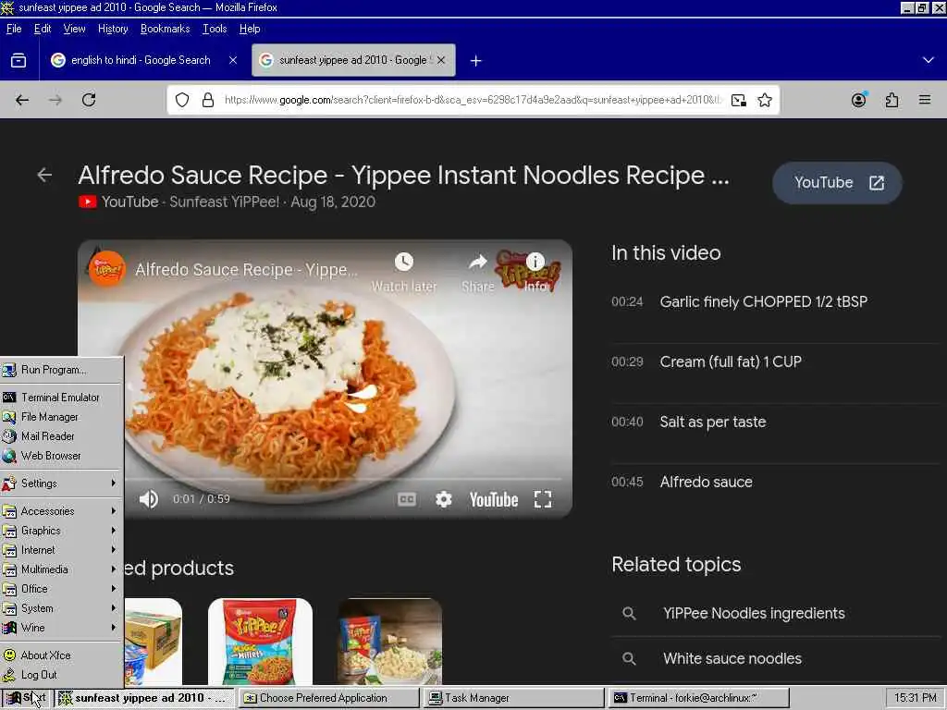Launch Web Browser from the Xfce menu
The width and height of the screenshot is (947, 710).
tap(62, 456)
